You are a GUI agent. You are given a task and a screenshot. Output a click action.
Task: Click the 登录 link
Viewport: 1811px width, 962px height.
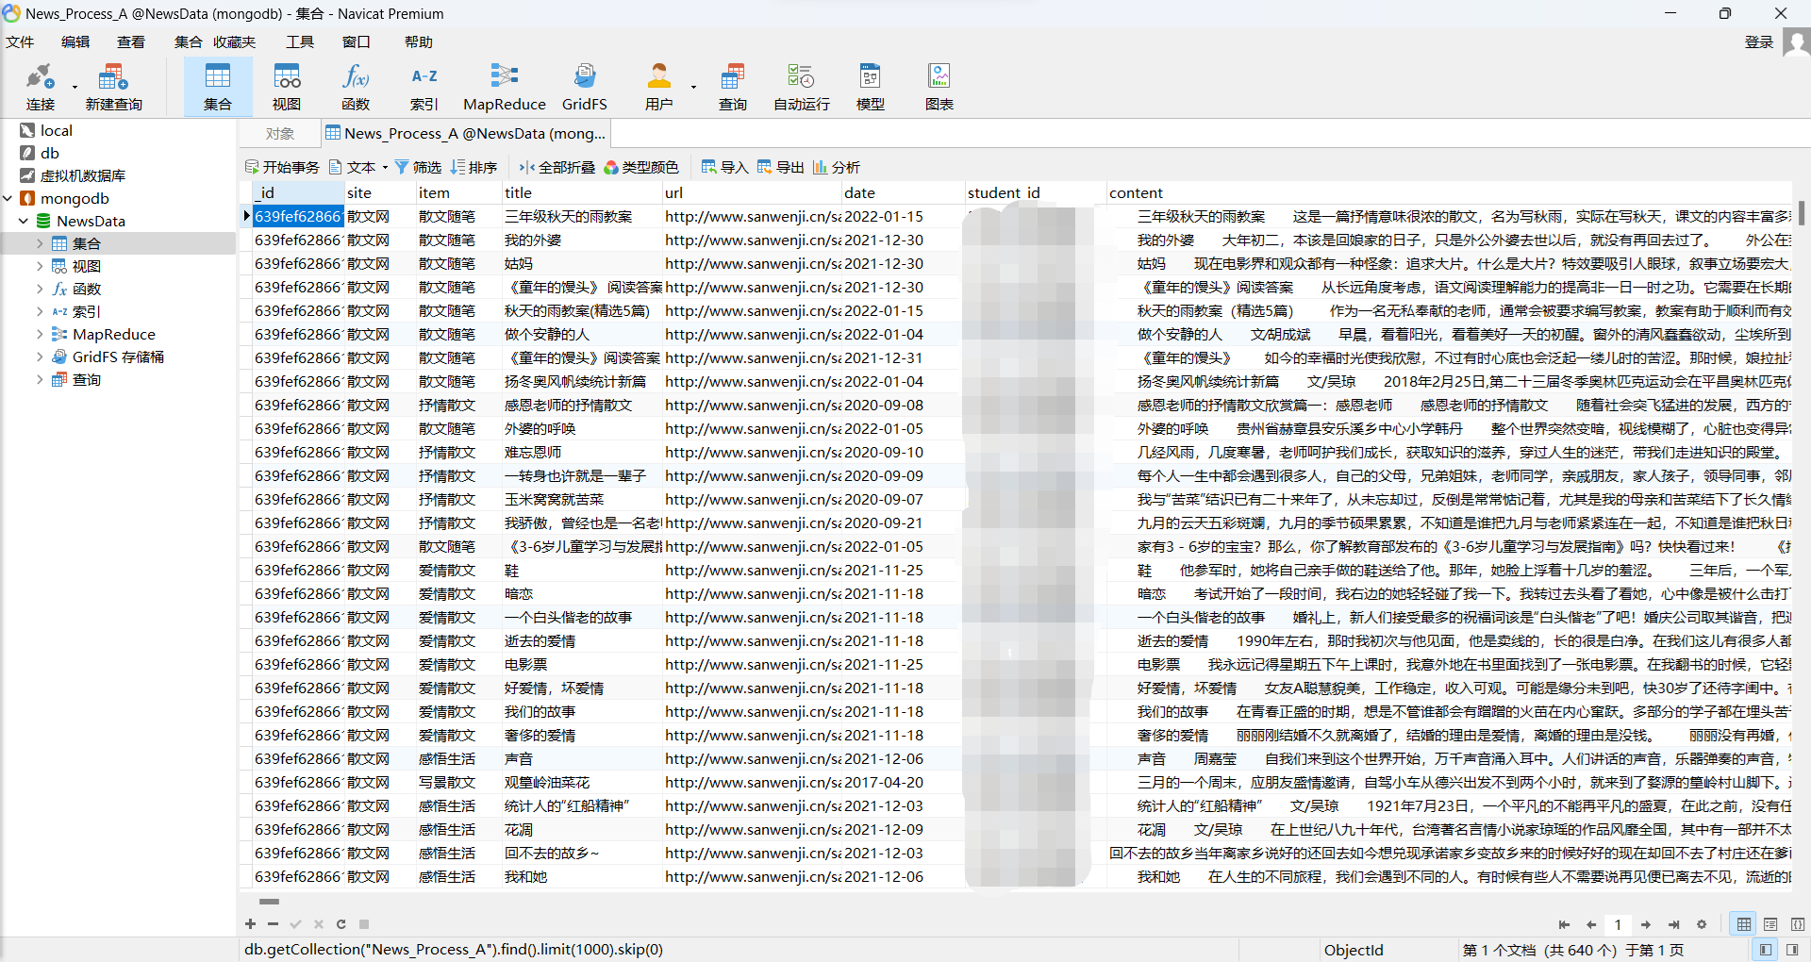[1759, 41]
